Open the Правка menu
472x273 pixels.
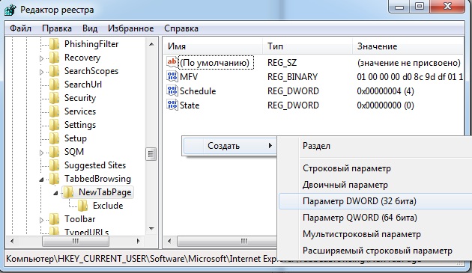pyautogui.click(x=57, y=28)
